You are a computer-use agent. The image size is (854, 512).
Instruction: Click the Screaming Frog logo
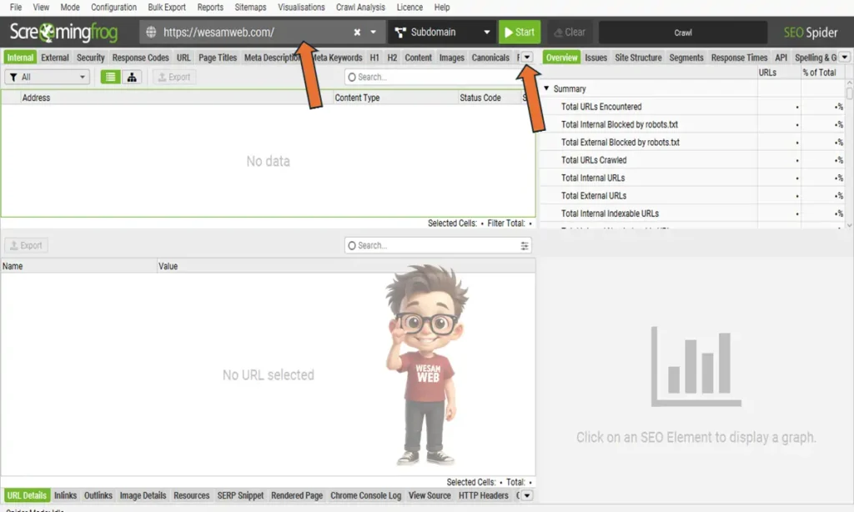[x=63, y=33]
